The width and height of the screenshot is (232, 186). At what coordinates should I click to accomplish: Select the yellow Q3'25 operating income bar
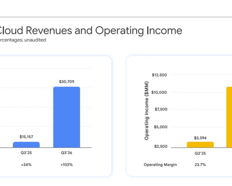pos(200,145)
